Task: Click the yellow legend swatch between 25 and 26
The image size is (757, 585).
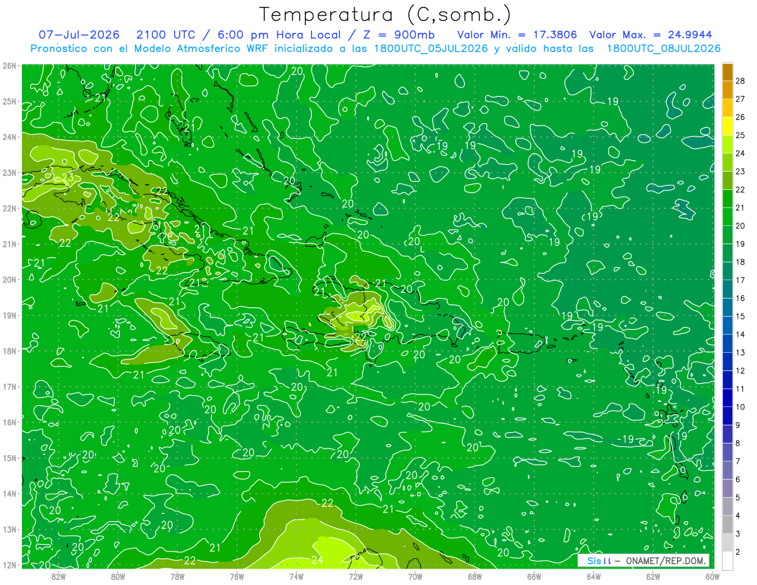Action: (727, 126)
